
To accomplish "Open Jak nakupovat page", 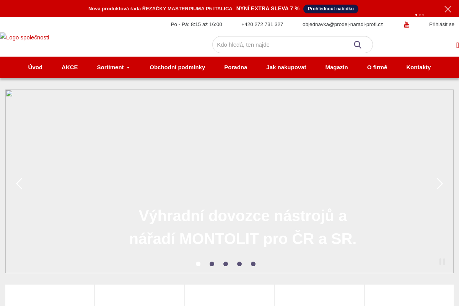I will [x=286, y=67].
